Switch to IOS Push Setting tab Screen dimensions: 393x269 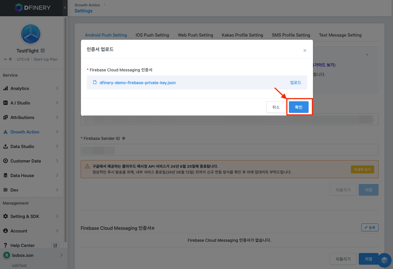[152, 35]
